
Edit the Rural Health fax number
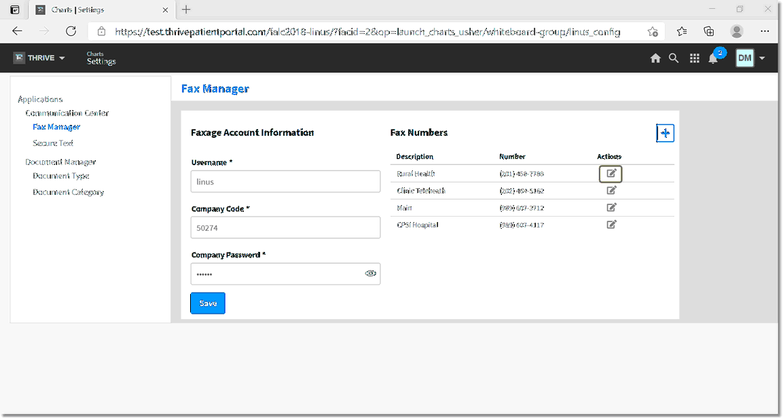611,174
